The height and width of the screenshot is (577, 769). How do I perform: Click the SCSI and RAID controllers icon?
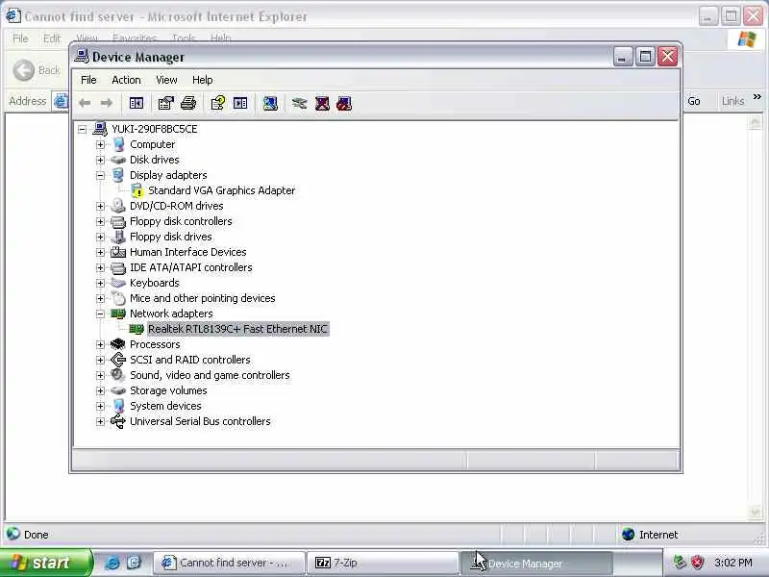coord(118,360)
